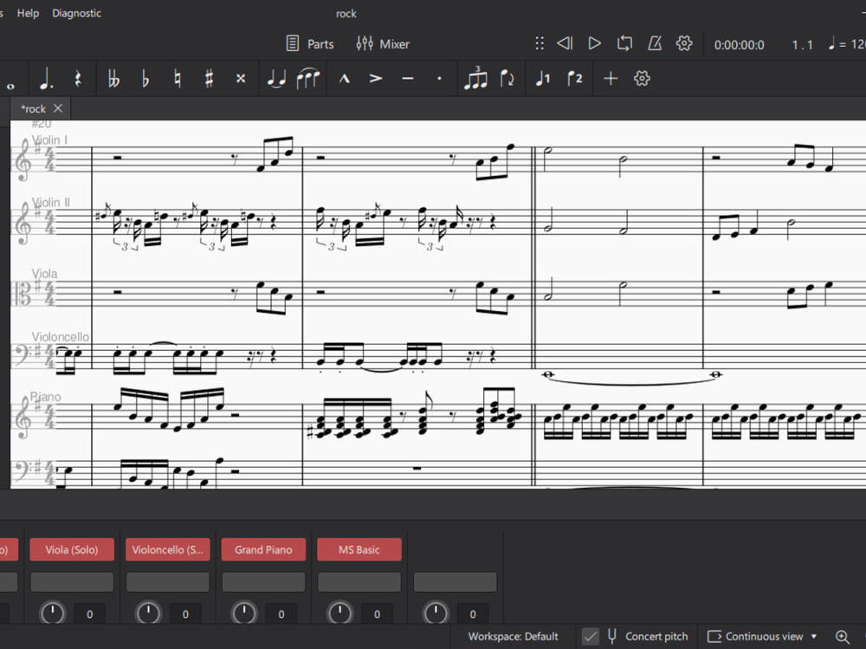Viewport: 866px width, 649px height.
Task: Switch to the *rock score tab
Action: (x=33, y=109)
